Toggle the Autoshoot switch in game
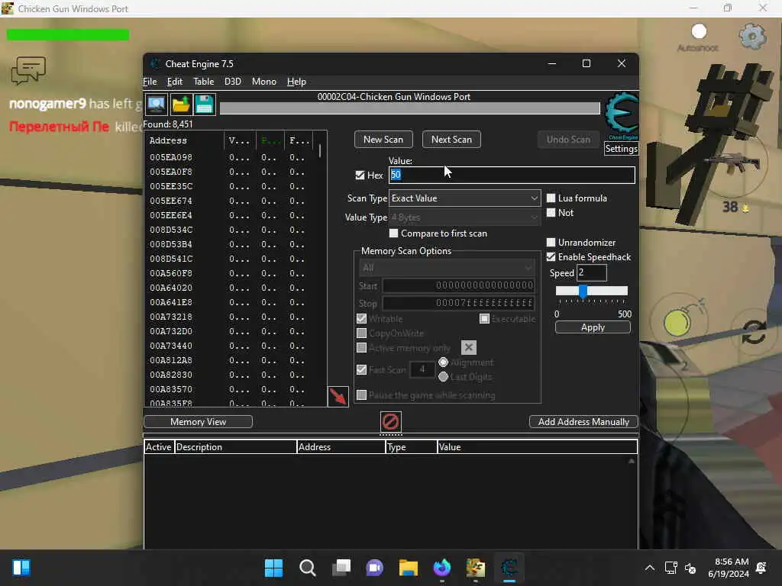The image size is (782, 586). coord(699,31)
